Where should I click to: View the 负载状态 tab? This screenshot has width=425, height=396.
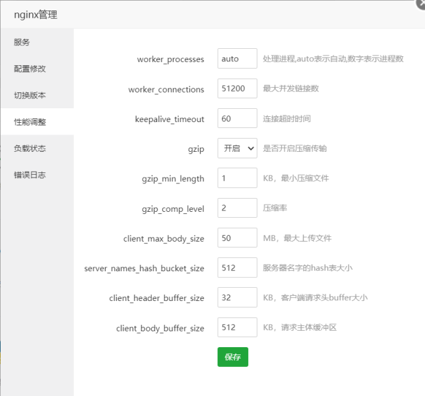[37, 148]
